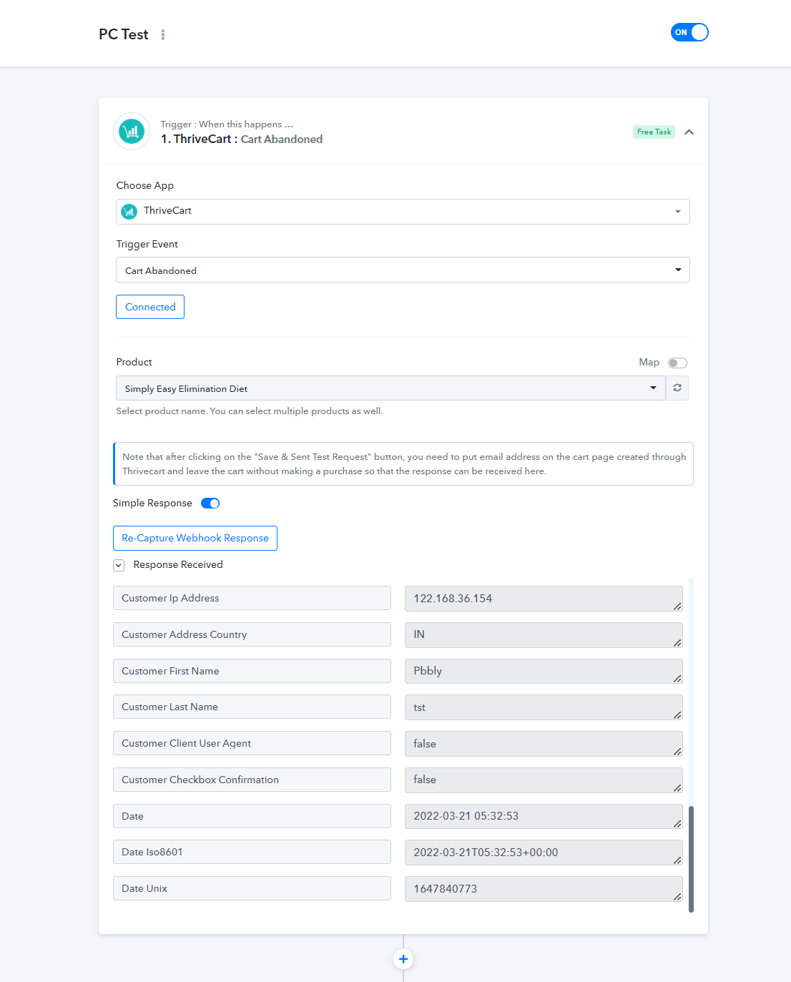Collapse the Response Received section checkbox

tap(119, 565)
